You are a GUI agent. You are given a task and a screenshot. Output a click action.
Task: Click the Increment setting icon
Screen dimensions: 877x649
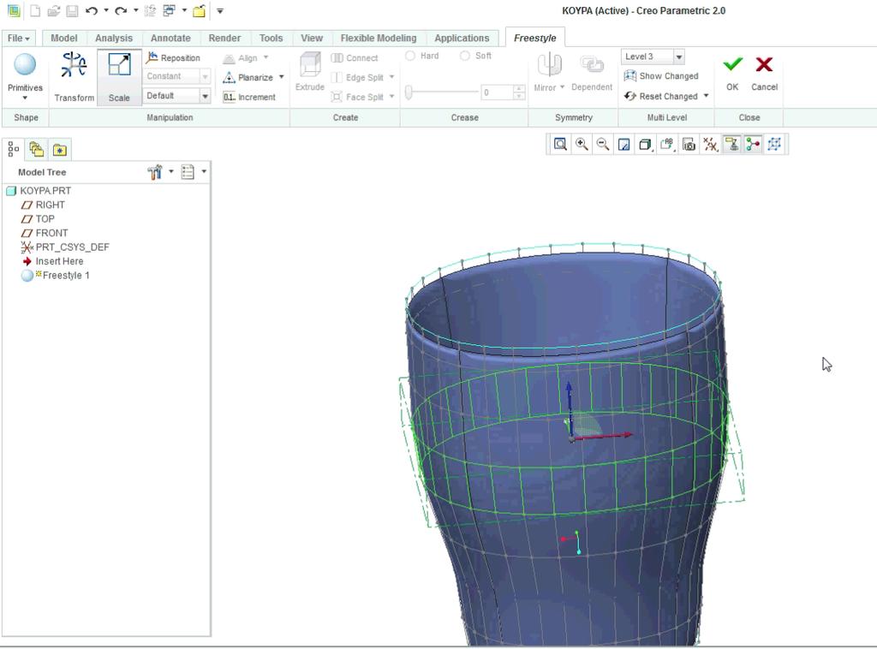(229, 97)
